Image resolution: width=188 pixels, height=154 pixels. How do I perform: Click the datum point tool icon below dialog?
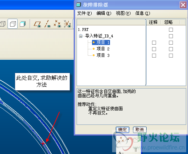point(121,140)
